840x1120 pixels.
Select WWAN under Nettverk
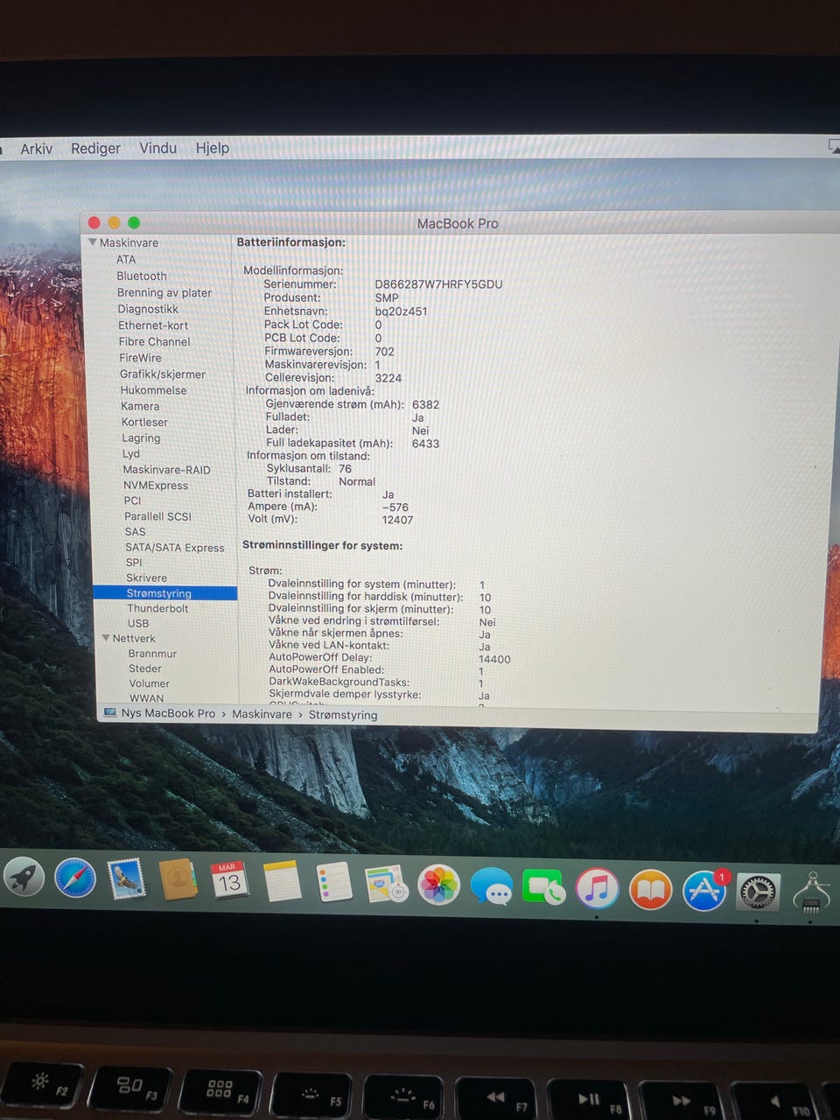point(147,698)
